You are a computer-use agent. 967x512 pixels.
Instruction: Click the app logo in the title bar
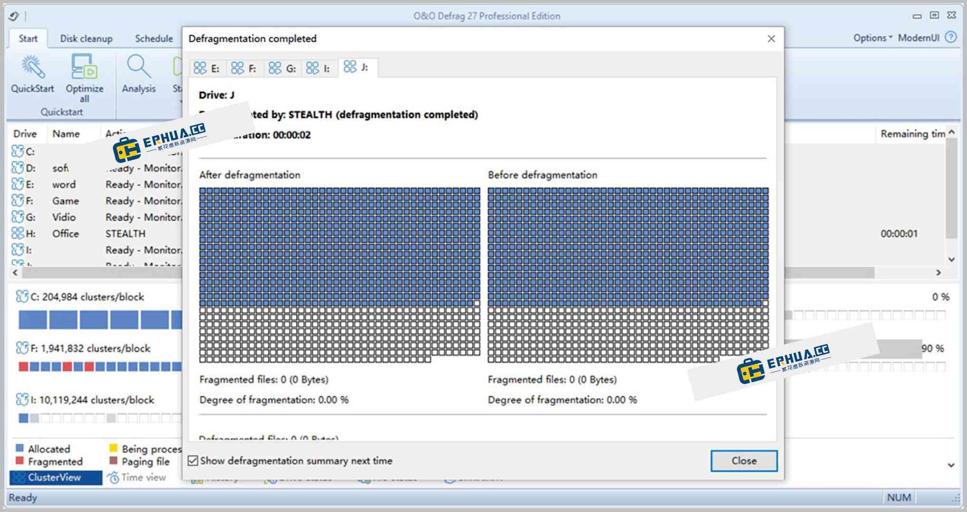(x=14, y=16)
